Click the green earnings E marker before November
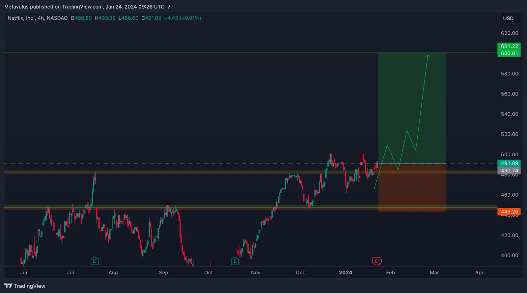Screen dimensions: 527x293 pos(235,261)
